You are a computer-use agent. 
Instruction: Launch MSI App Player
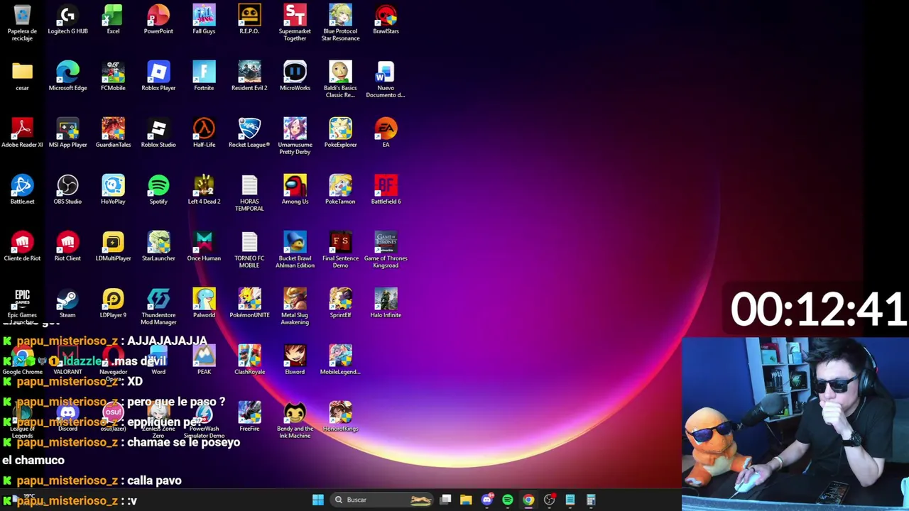[x=67, y=133]
